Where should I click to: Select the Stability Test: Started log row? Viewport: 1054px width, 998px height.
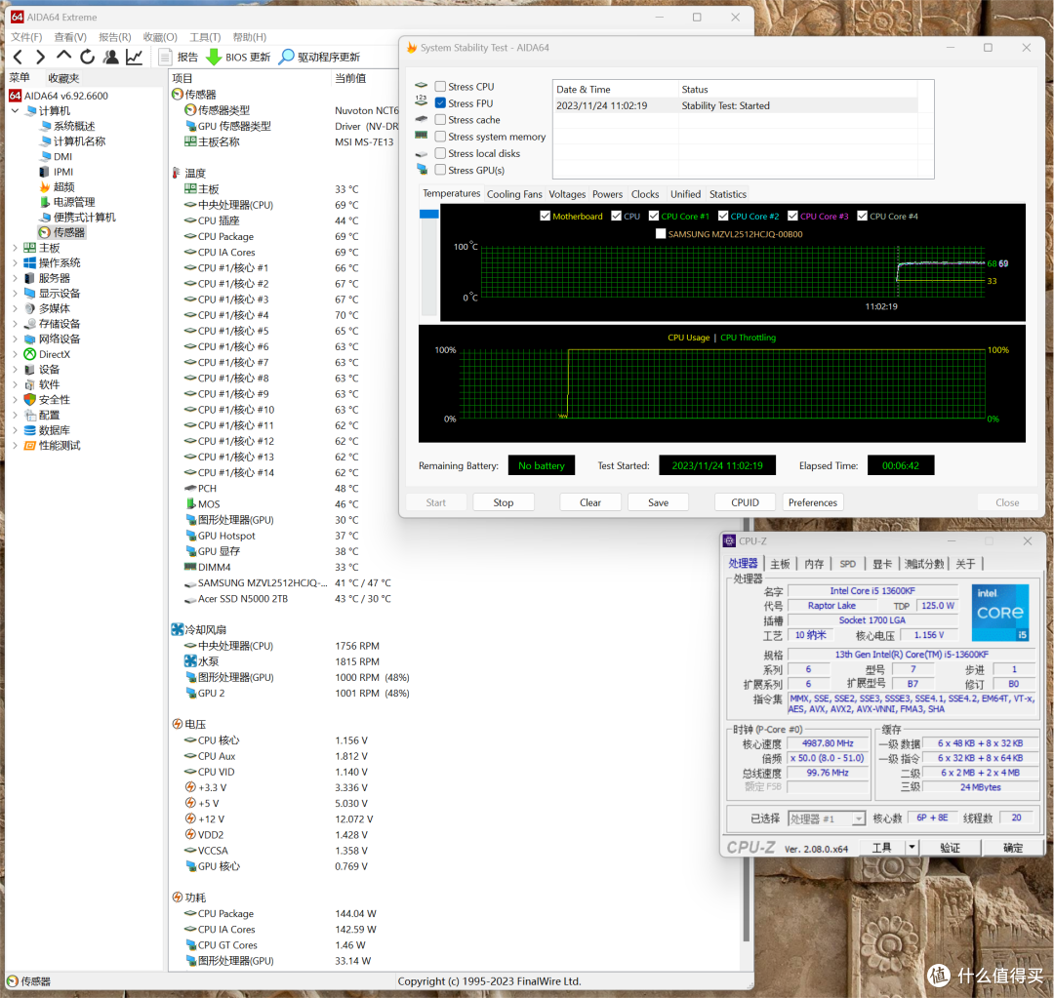tap(736, 105)
